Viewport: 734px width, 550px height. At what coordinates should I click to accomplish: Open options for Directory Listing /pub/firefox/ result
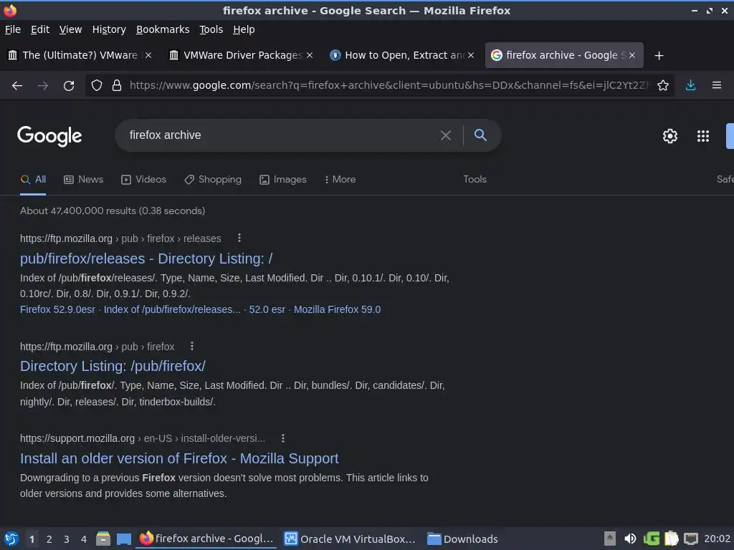192,346
